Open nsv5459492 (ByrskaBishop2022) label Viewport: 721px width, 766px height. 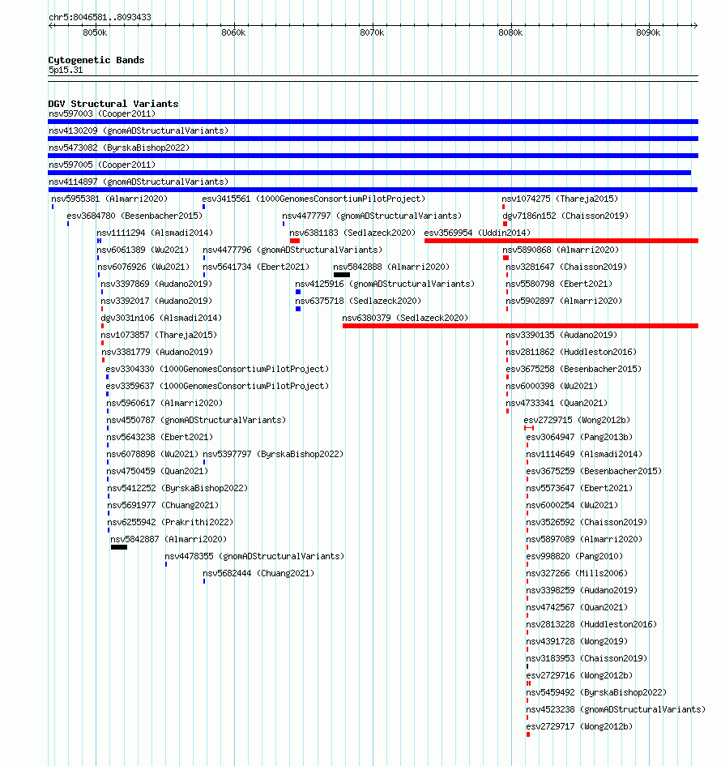click(x=596, y=693)
